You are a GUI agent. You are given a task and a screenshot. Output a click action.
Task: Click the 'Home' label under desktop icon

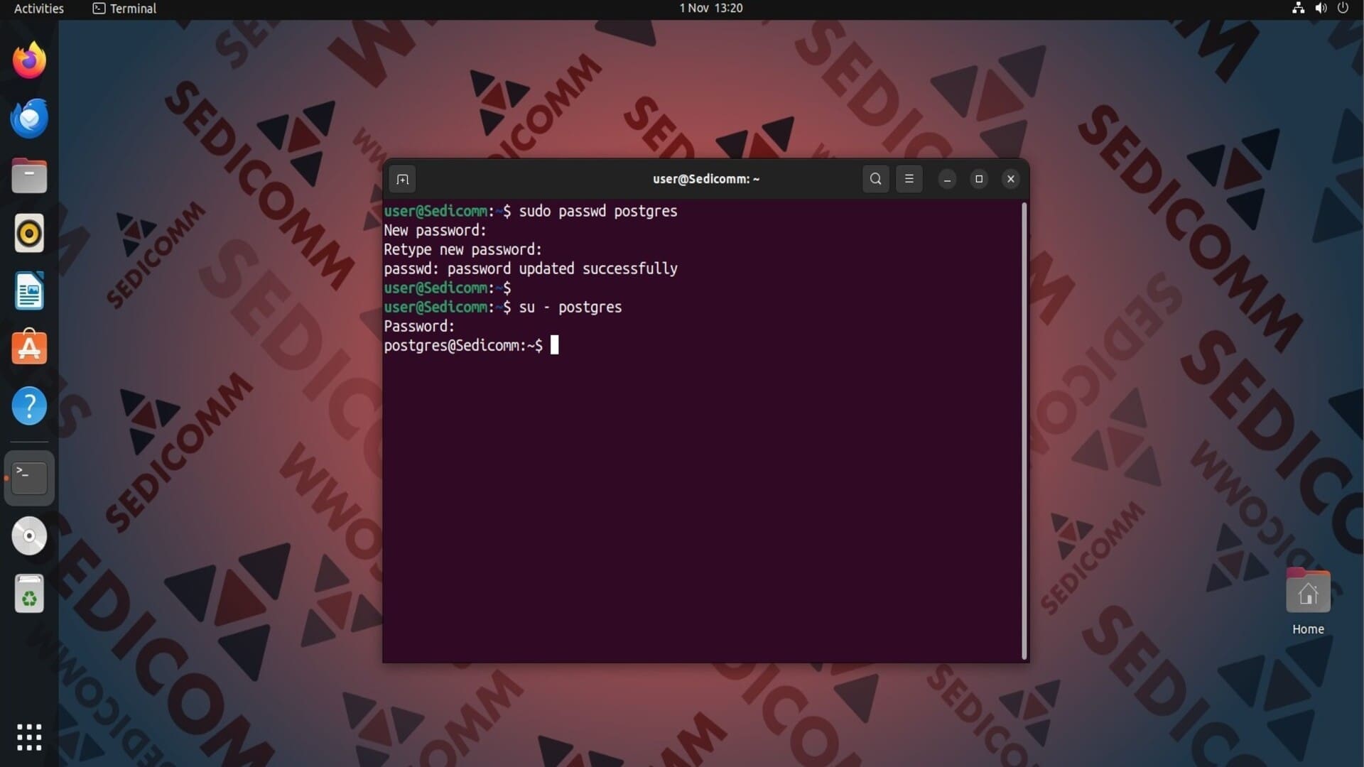(1308, 629)
